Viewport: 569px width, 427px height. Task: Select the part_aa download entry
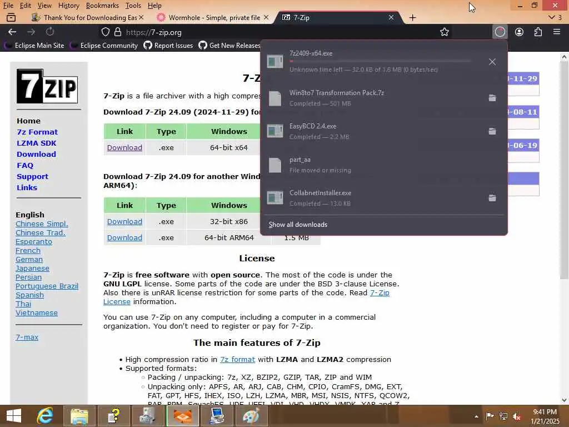(384, 165)
